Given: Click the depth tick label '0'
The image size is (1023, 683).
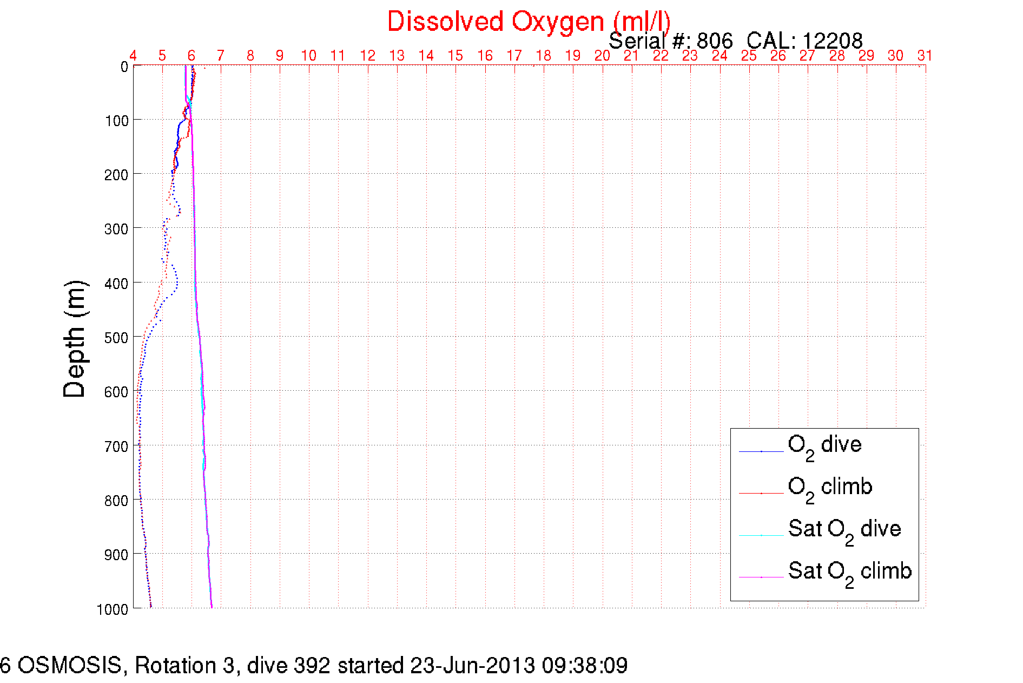Looking at the screenshot, I should (124, 67).
